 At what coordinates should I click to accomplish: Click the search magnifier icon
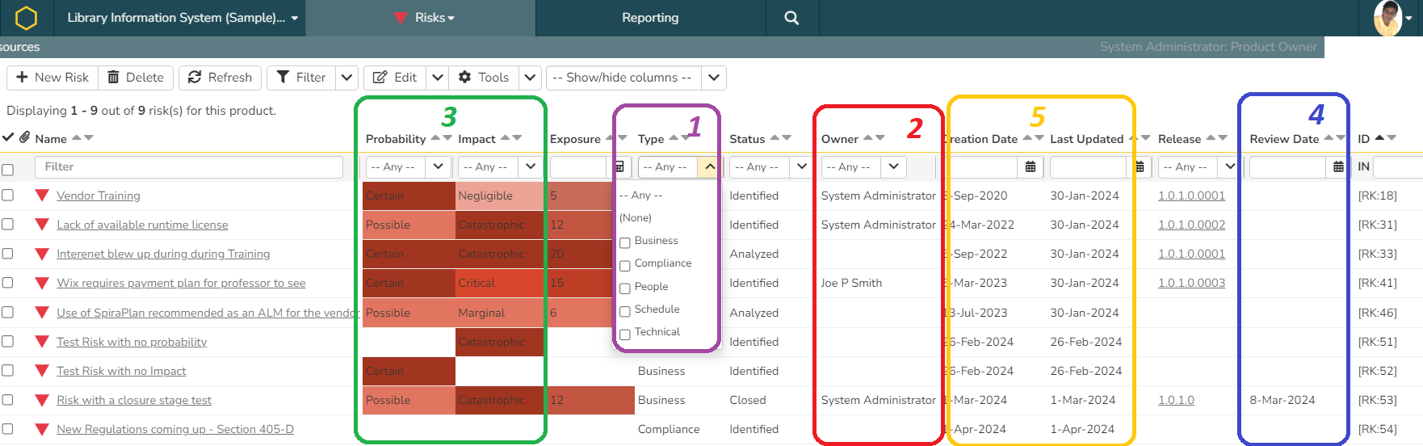(791, 18)
